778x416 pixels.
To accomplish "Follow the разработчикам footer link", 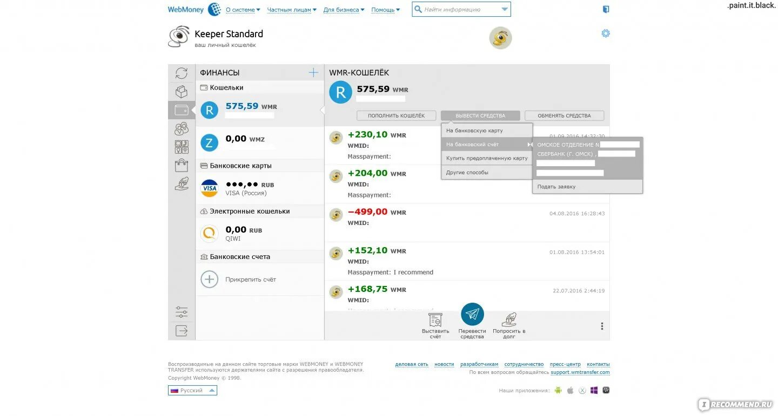I will point(479,364).
